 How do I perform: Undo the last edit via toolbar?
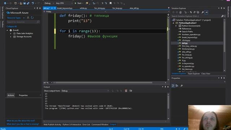(x=33, y=3)
